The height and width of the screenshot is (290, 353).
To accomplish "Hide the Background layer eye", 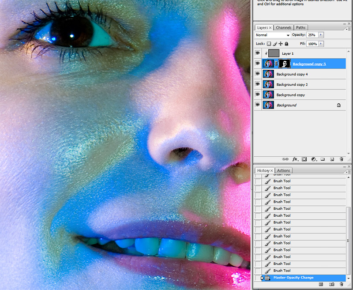I will point(257,105).
